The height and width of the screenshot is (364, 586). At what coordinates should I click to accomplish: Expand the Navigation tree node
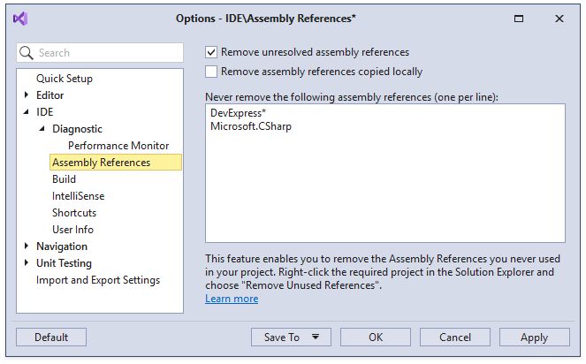point(26,246)
